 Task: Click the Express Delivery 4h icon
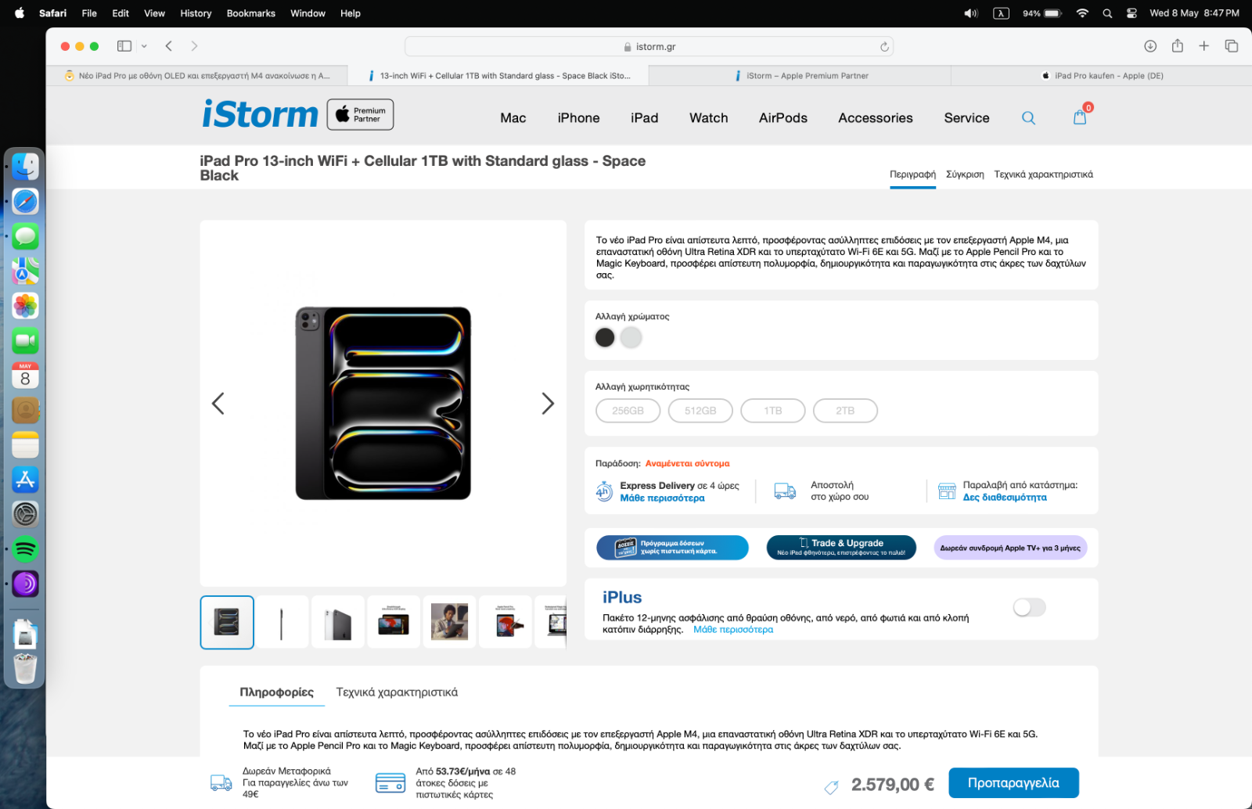604,491
